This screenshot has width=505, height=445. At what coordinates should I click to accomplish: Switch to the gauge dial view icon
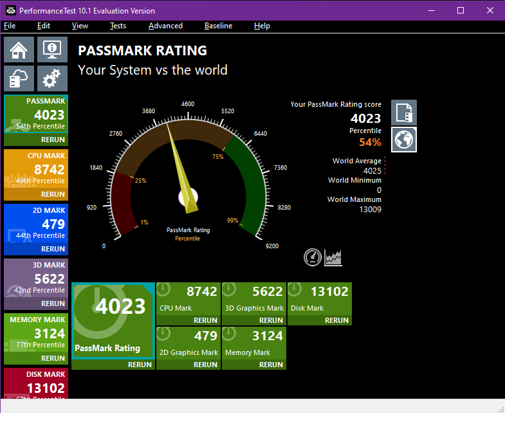tap(313, 257)
